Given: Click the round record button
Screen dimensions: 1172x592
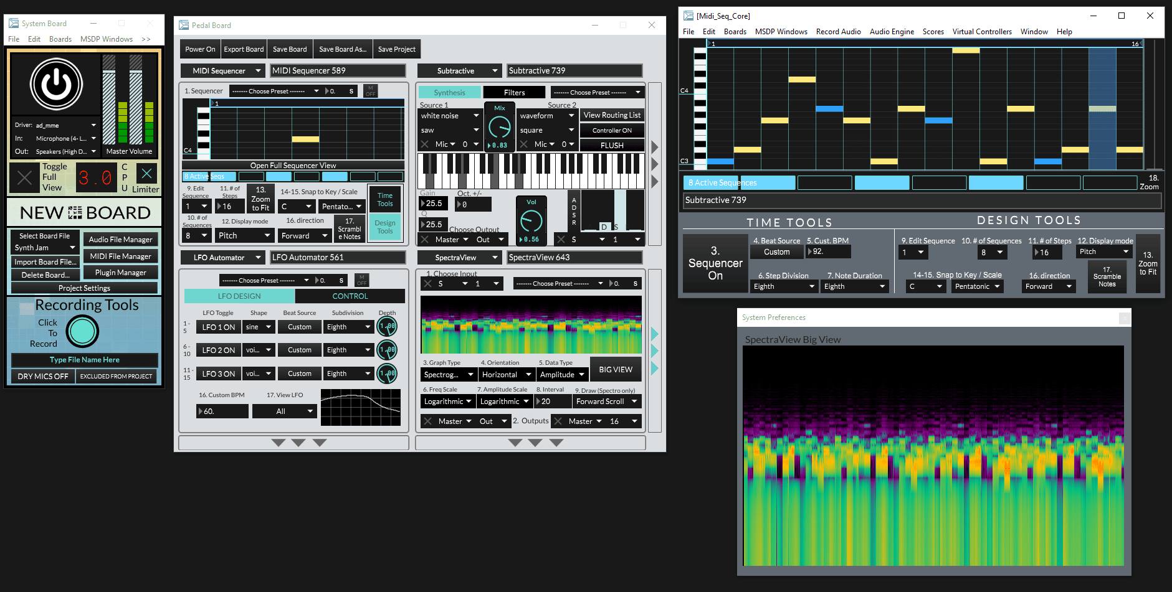Looking at the screenshot, I should pos(82,331).
